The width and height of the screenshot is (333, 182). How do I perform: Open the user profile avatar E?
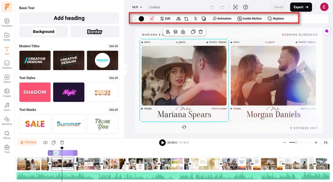(x=324, y=7)
